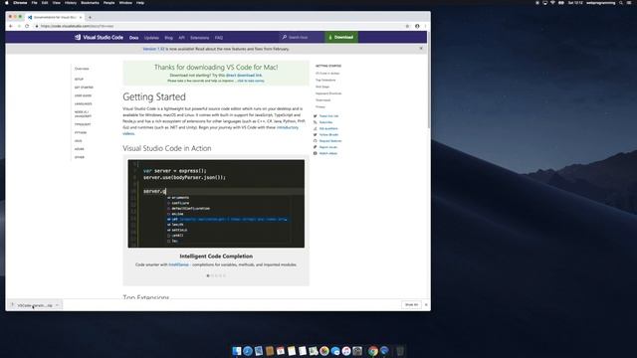Open the Blog navigation item
The height and width of the screenshot is (358, 637).
pos(168,38)
